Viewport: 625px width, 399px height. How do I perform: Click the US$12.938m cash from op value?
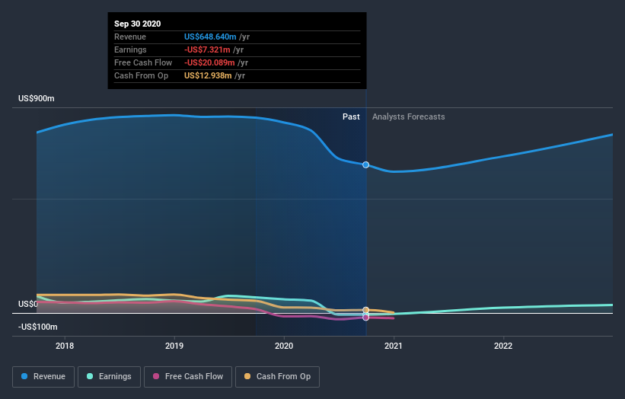point(208,75)
